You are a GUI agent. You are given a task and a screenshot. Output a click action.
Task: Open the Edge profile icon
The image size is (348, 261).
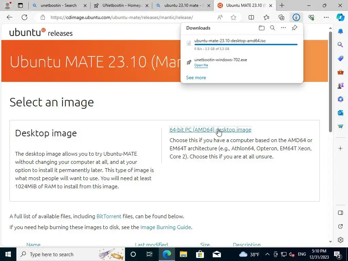(8, 5)
